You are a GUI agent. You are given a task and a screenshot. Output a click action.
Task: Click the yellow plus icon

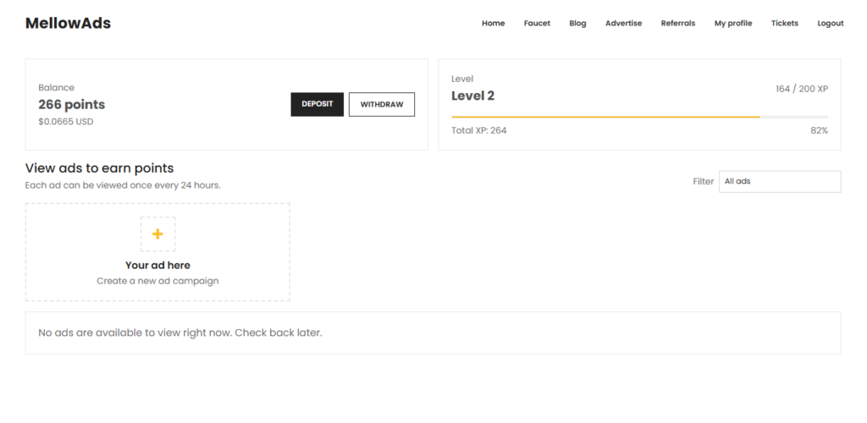[x=157, y=234]
